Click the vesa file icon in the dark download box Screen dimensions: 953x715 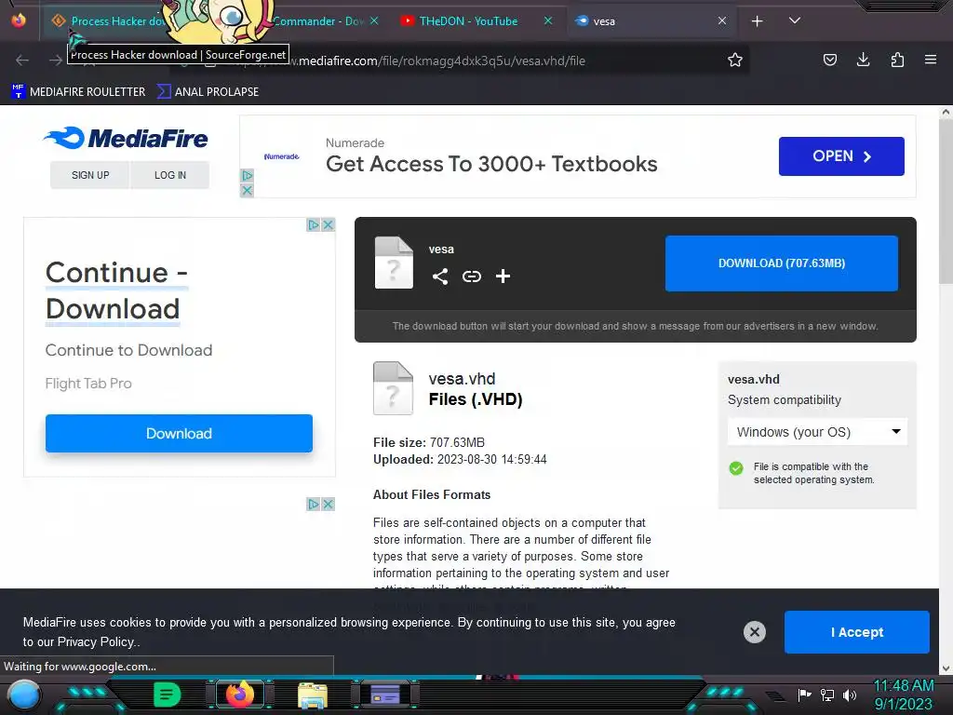[394, 263]
